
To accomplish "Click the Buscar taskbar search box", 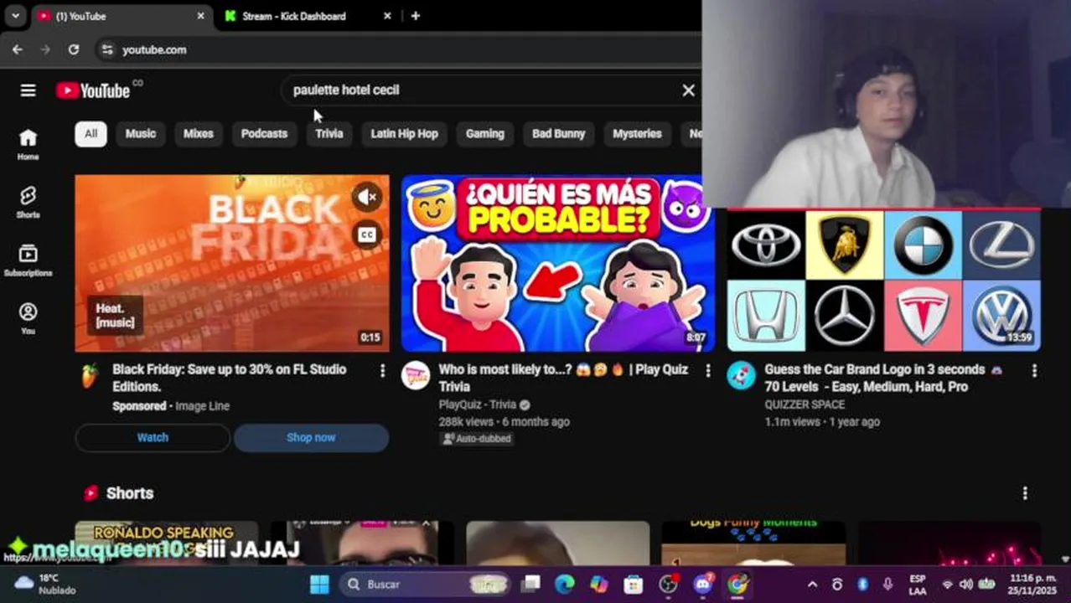I will tap(425, 584).
